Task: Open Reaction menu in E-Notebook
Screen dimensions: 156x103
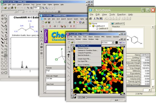Action: pyautogui.click(x=121, y=15)
